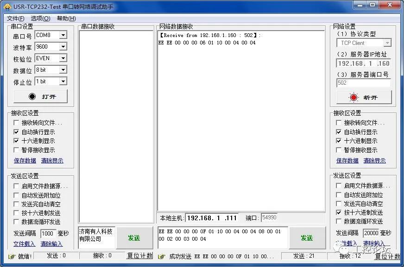This screenshot has width=404, height=267.
Task: Click the 断开 network disconnect button
Action: coord(364,98)
